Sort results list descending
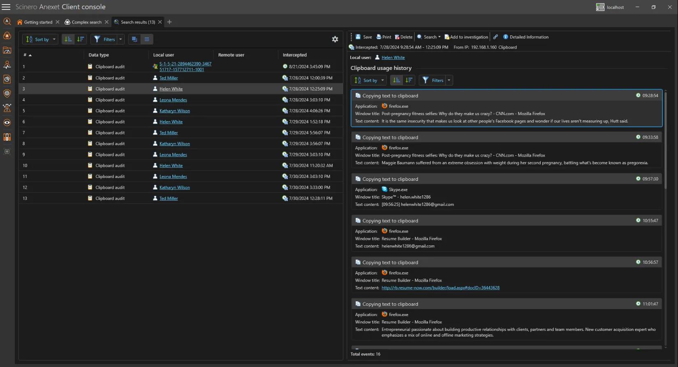 tap(81, 39)
